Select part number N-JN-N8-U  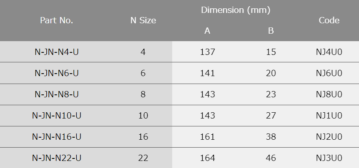pyautogui.click(x=57, y=94)
